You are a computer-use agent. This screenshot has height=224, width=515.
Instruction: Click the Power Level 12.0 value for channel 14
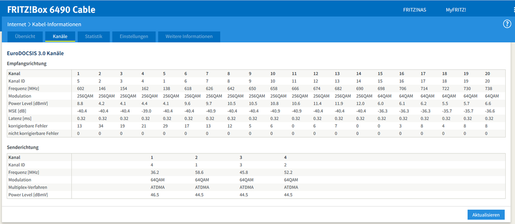(x=360, y=104)
